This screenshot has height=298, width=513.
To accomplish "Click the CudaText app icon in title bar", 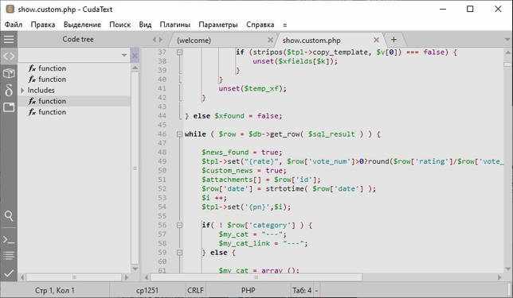I will coord(10,10).
